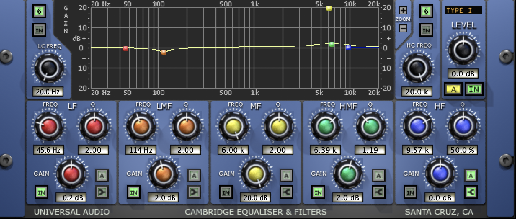Select the yellow MF band handle on the graph
This screenshot has height=219, width=516.
point(329,8)
